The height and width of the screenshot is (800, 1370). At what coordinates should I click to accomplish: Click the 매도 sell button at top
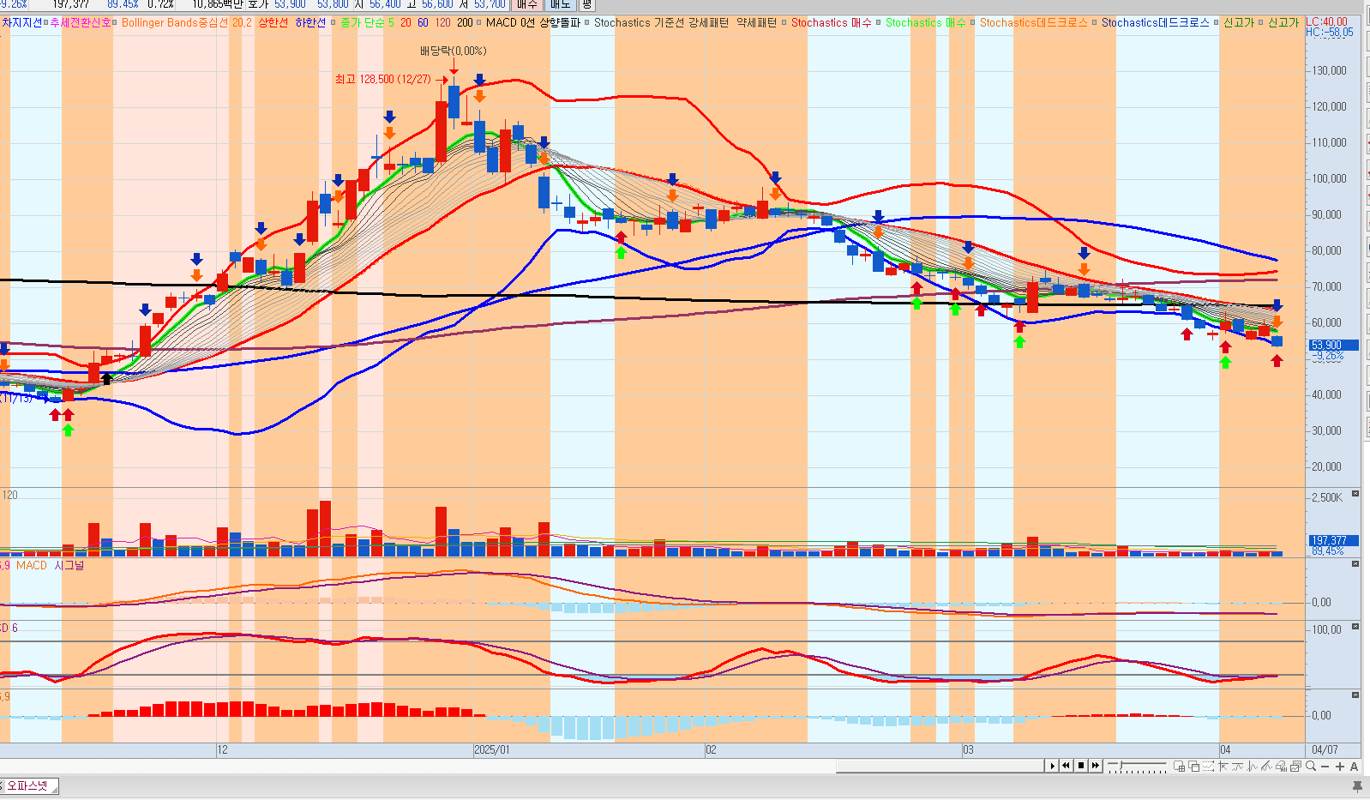560,5
